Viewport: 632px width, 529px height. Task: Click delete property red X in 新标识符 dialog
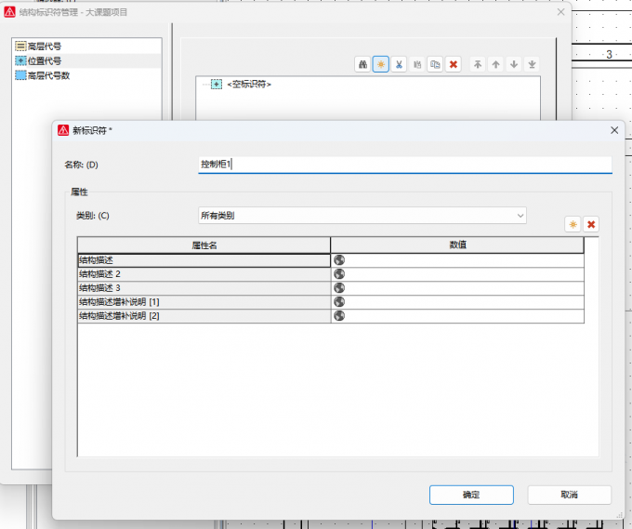[591, 225]
